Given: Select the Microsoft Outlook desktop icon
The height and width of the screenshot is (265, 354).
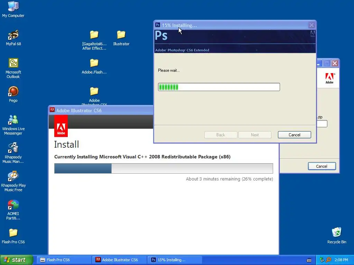Looking at the screenshot, I should point(13,68).
